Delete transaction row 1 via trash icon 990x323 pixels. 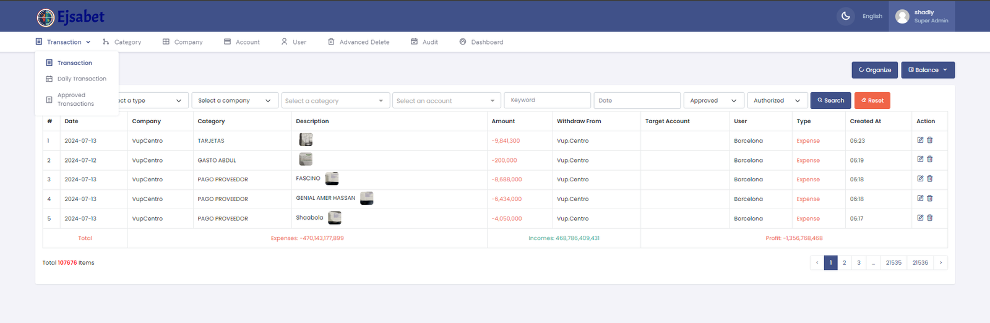click(x=929, y=140)
